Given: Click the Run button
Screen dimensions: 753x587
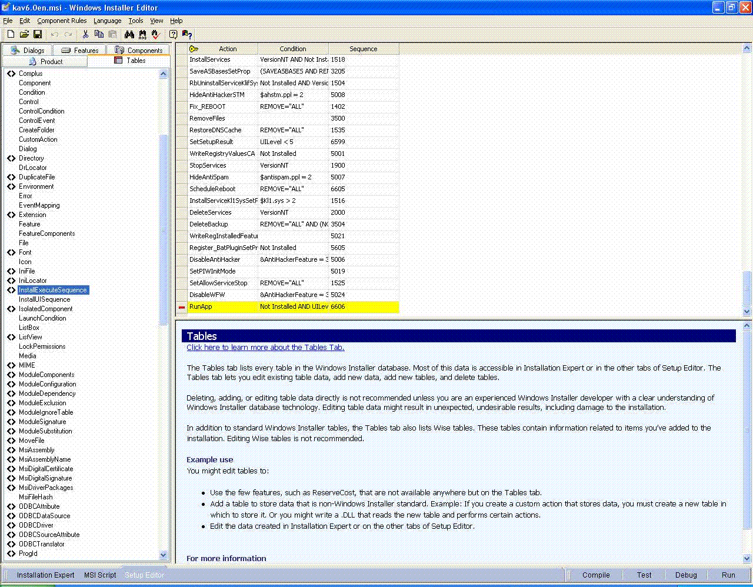Looking at the screenshot, I should point(728,575).
